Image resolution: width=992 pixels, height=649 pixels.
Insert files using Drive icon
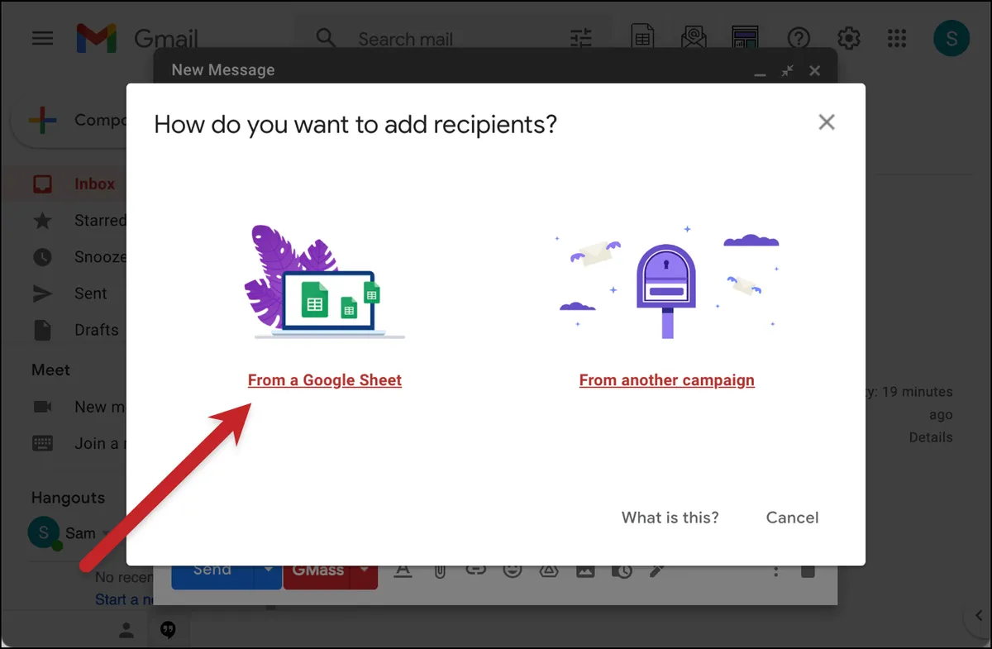click(549, 571)
